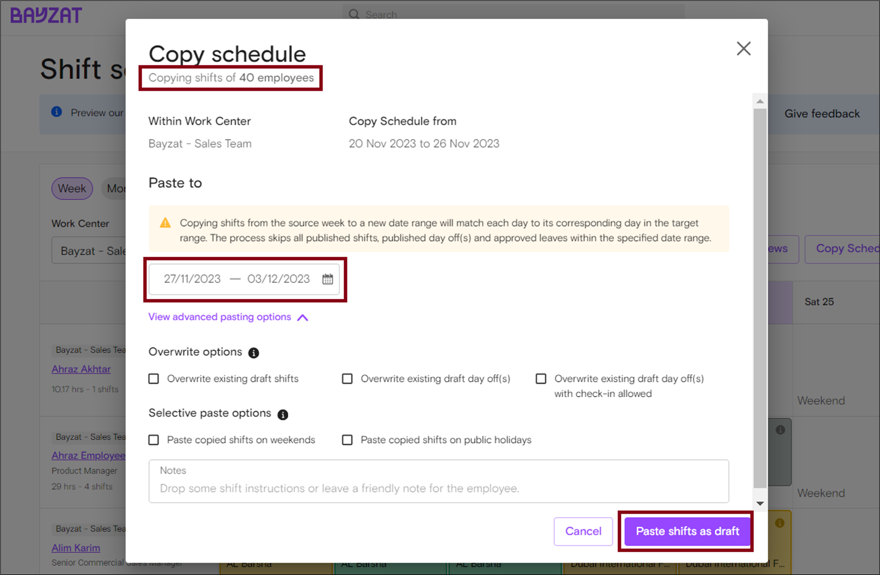Click 'Bayzat - Sales Team' work center text
Screen dimensions: 880x575
[x=200, y=144]
